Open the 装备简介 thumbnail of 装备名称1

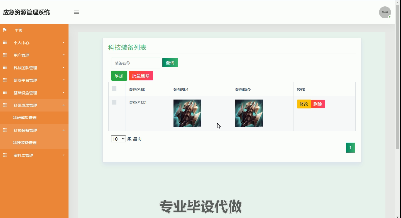tap(249, 113)
